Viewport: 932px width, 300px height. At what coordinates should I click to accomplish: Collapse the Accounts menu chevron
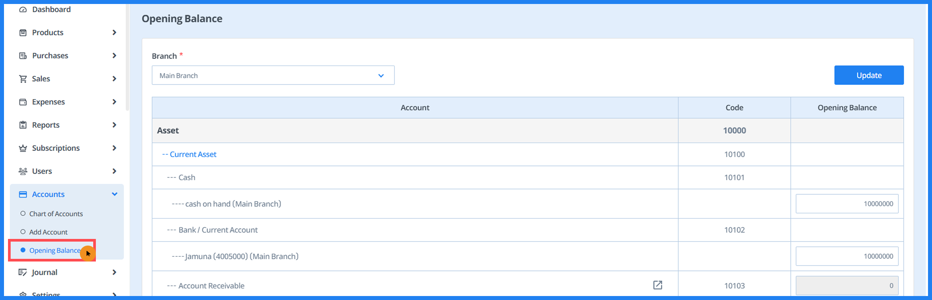(x=115, y=194)
